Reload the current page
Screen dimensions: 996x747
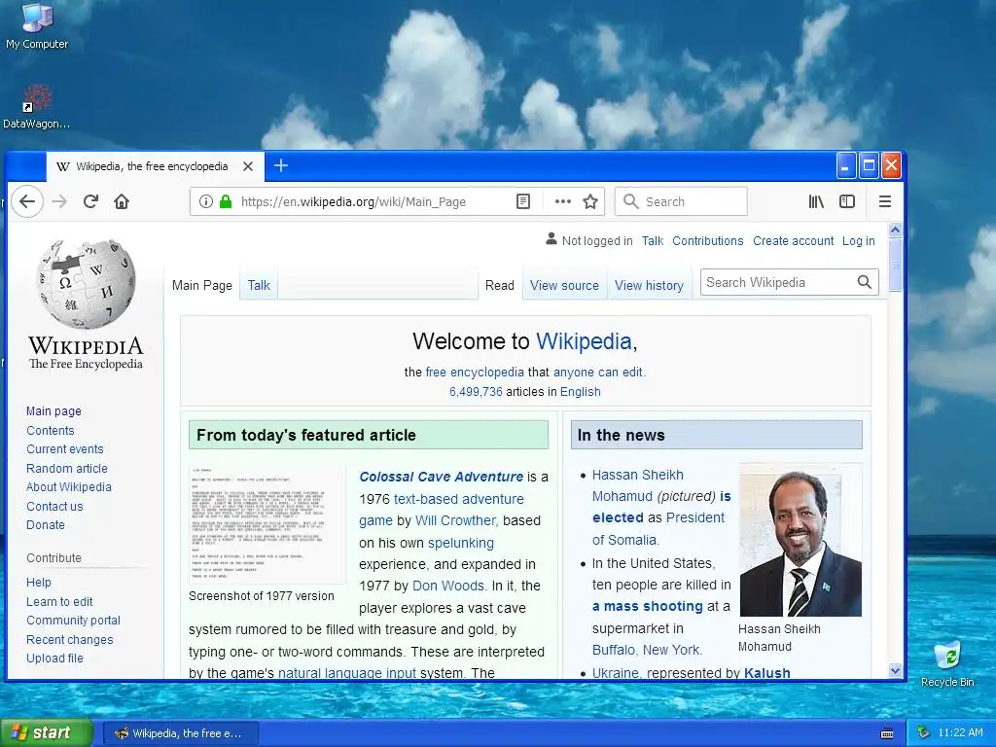(90, 201)
